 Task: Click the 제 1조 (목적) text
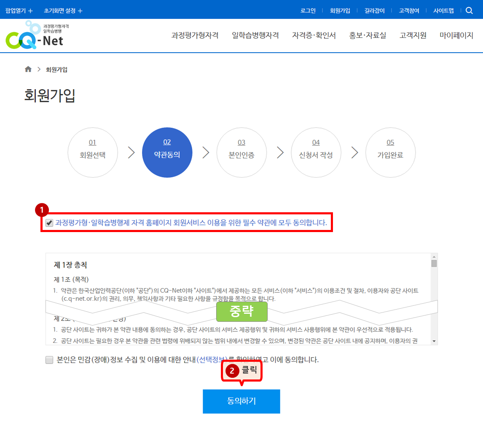(x=71, y=280)
